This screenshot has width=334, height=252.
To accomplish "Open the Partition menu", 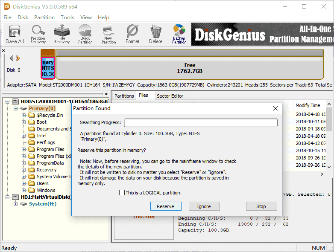I will [44, 17].
